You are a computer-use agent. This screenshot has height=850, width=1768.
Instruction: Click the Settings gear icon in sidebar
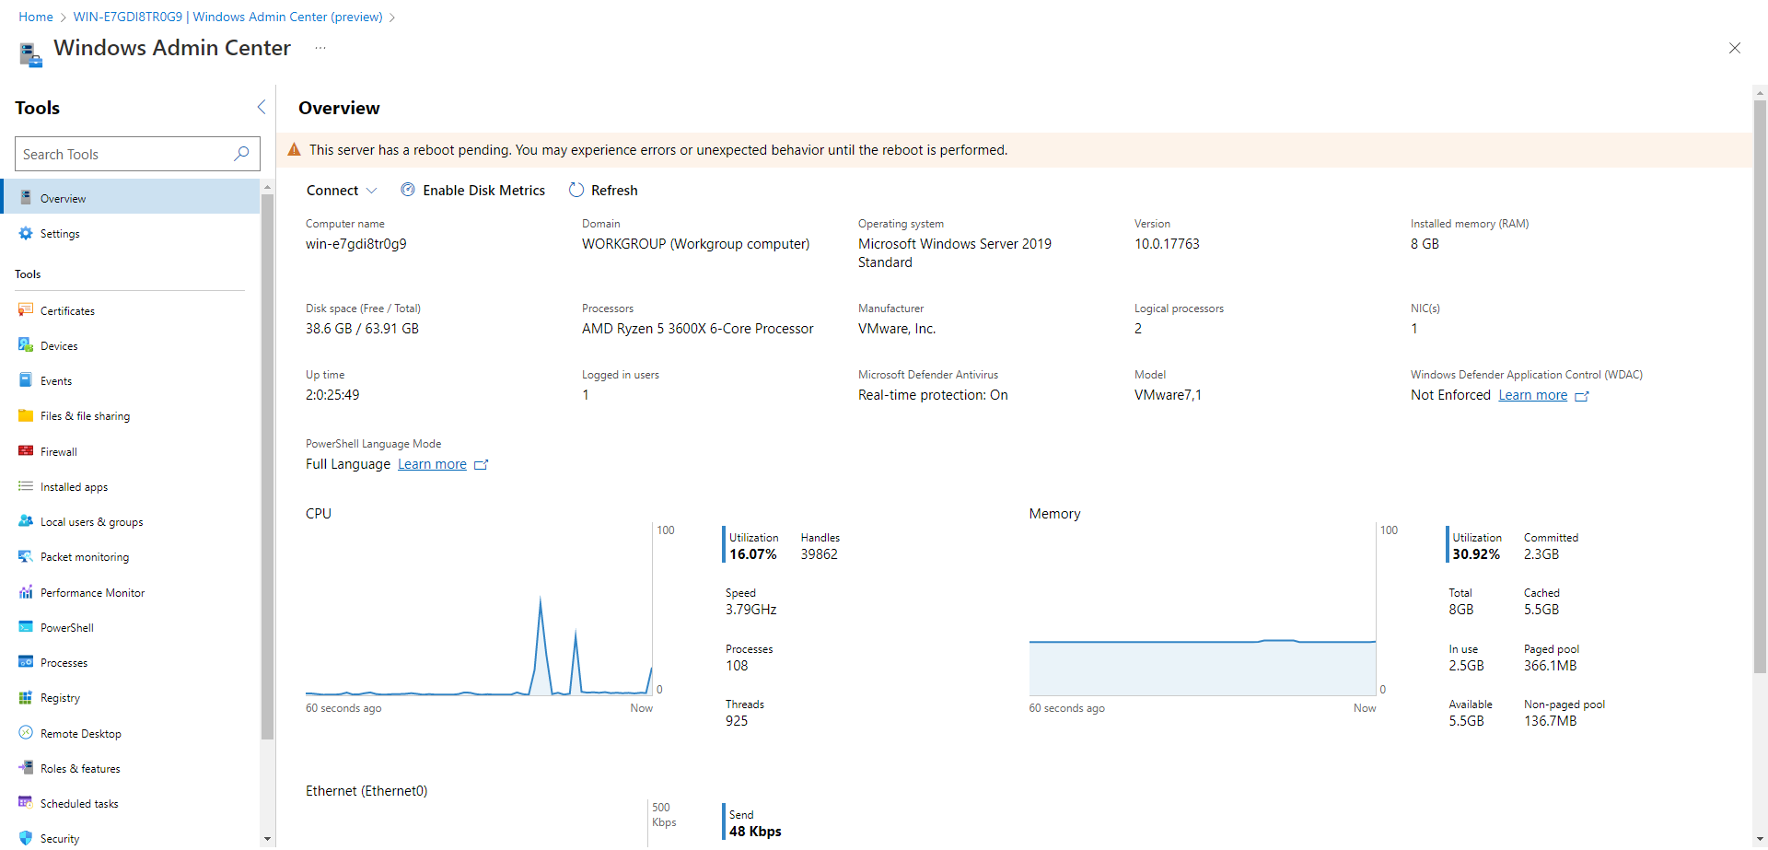tap(26, 233)
